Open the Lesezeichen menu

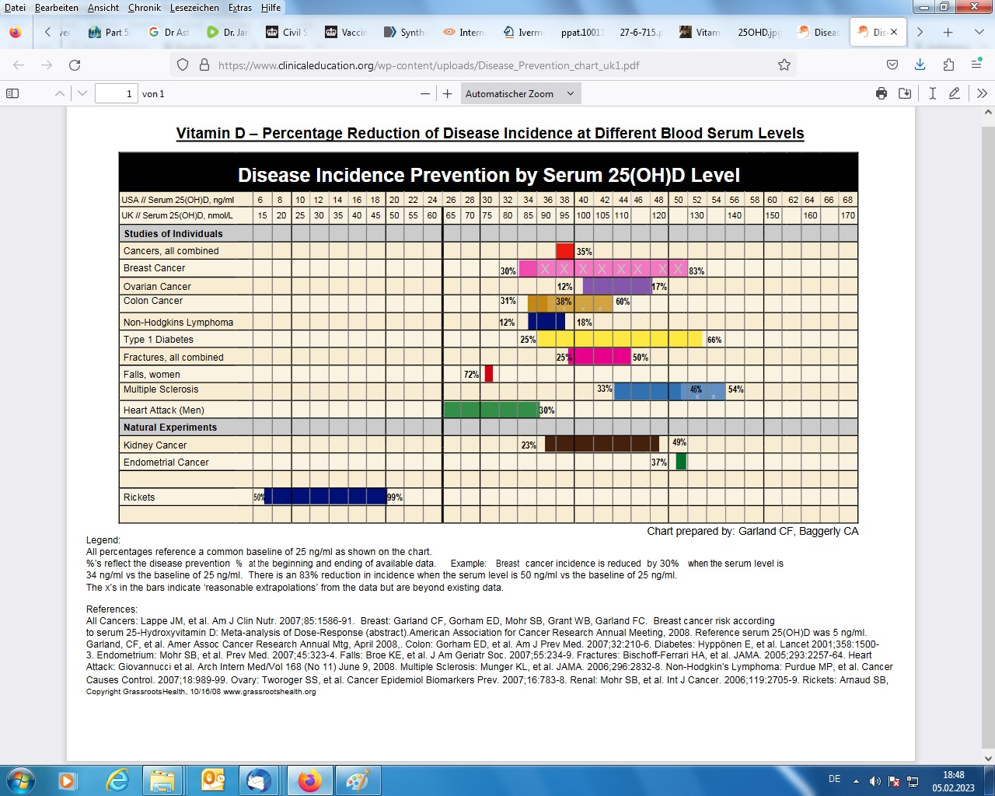coord(194,8)
